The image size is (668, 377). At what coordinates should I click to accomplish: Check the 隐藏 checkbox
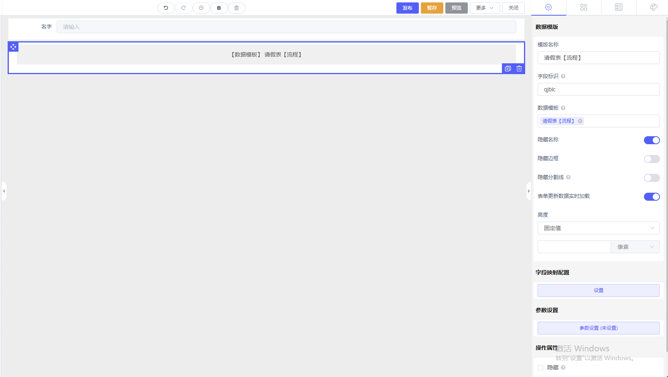click(x=540, y=368)
